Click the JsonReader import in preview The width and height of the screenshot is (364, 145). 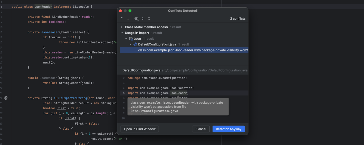click(178, 93)
